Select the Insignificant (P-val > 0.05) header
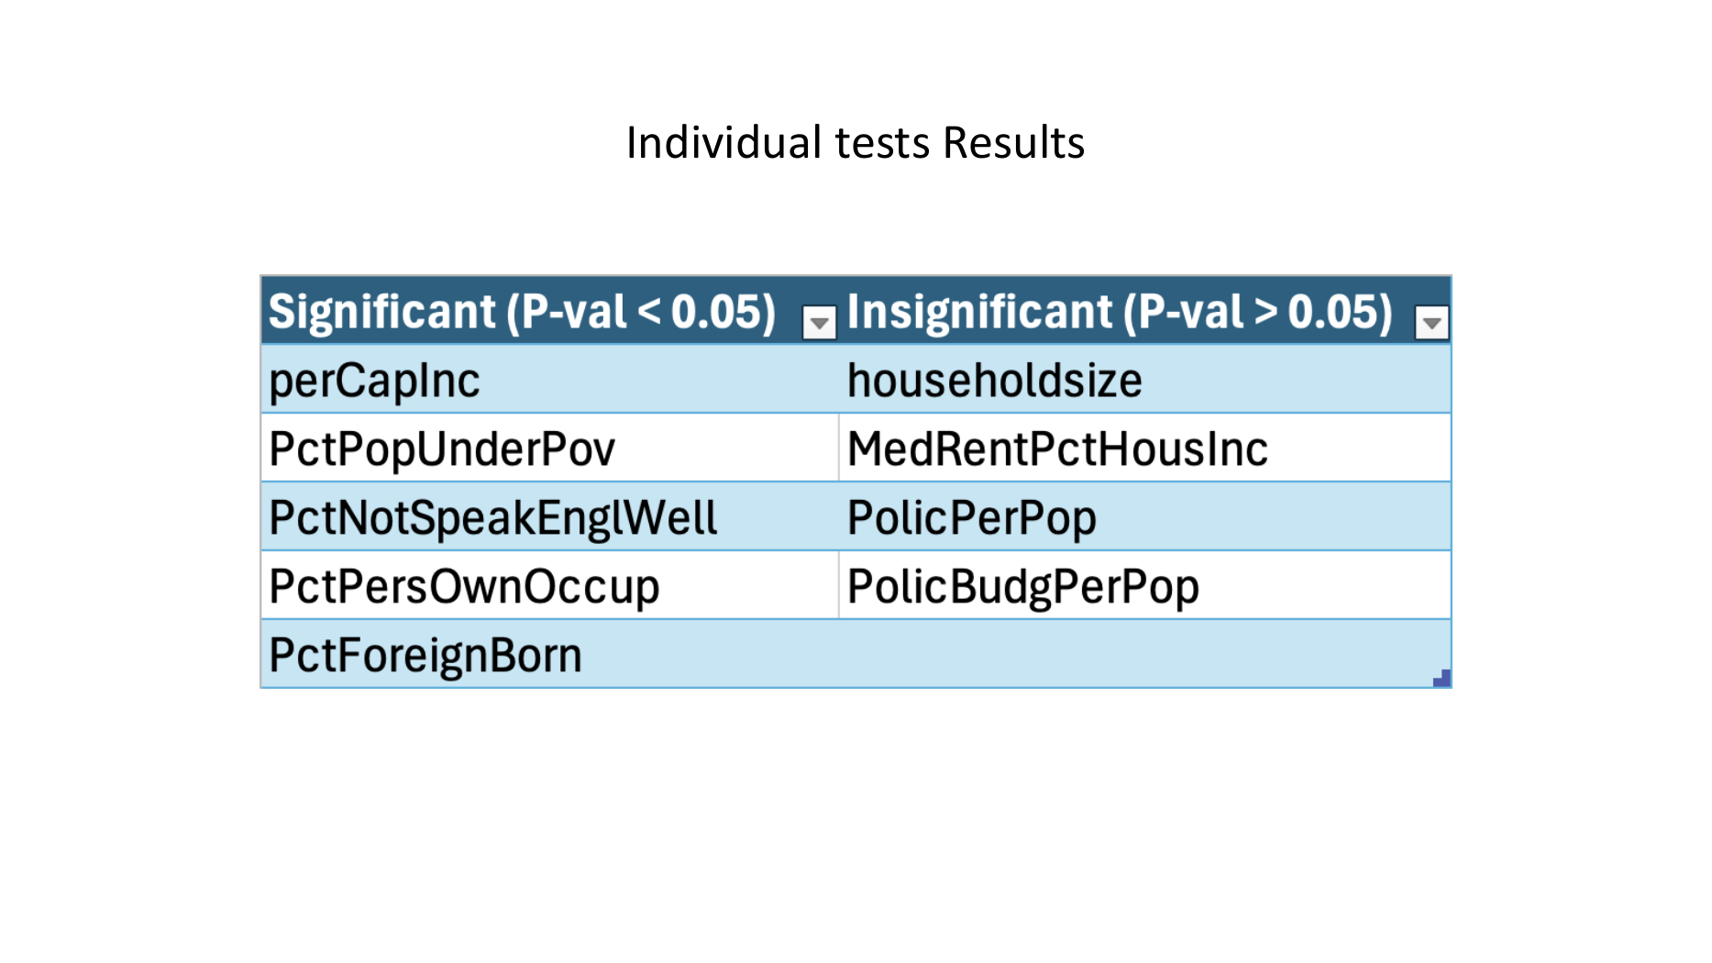The image size is (1712, 963). [x=1144, y=310]
